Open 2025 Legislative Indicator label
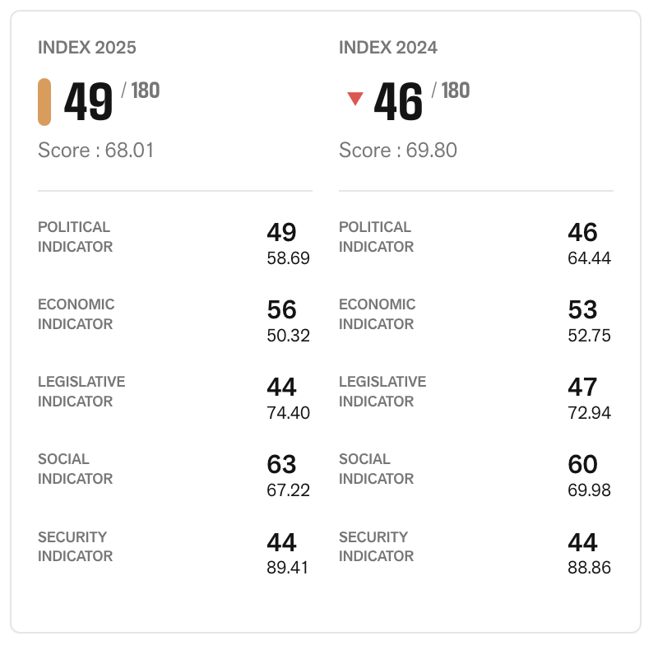Screen dimensions: 658x650 point(81,392)
